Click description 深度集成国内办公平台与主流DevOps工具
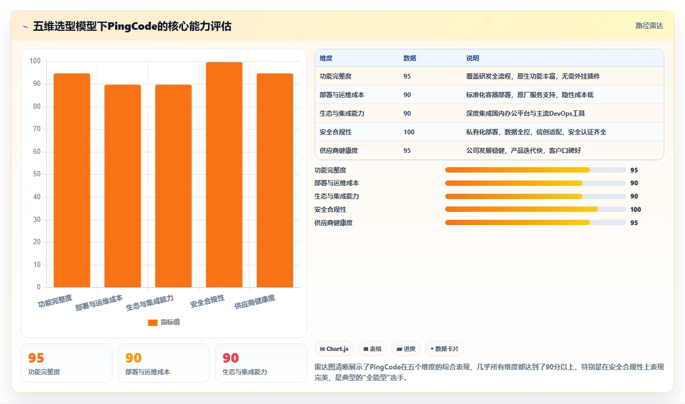Screen dimensions: 685x404 click(525, 114)
